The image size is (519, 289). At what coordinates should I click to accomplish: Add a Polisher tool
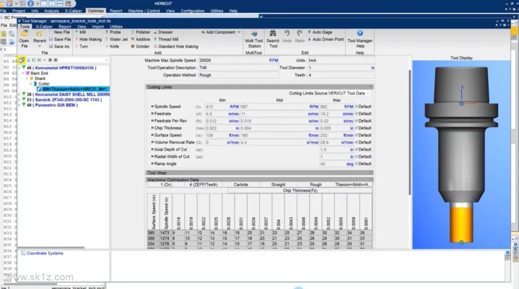tap(140, 32)
